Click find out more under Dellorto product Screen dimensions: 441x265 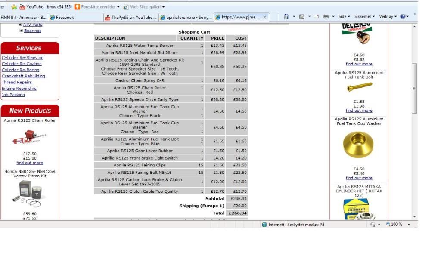pyautogui.click(x=359, y=64)
